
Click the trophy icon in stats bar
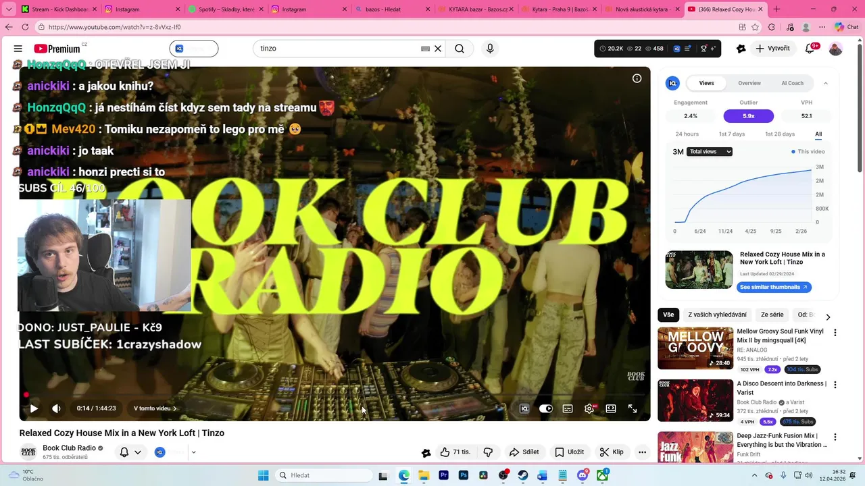tap(703, 49)
